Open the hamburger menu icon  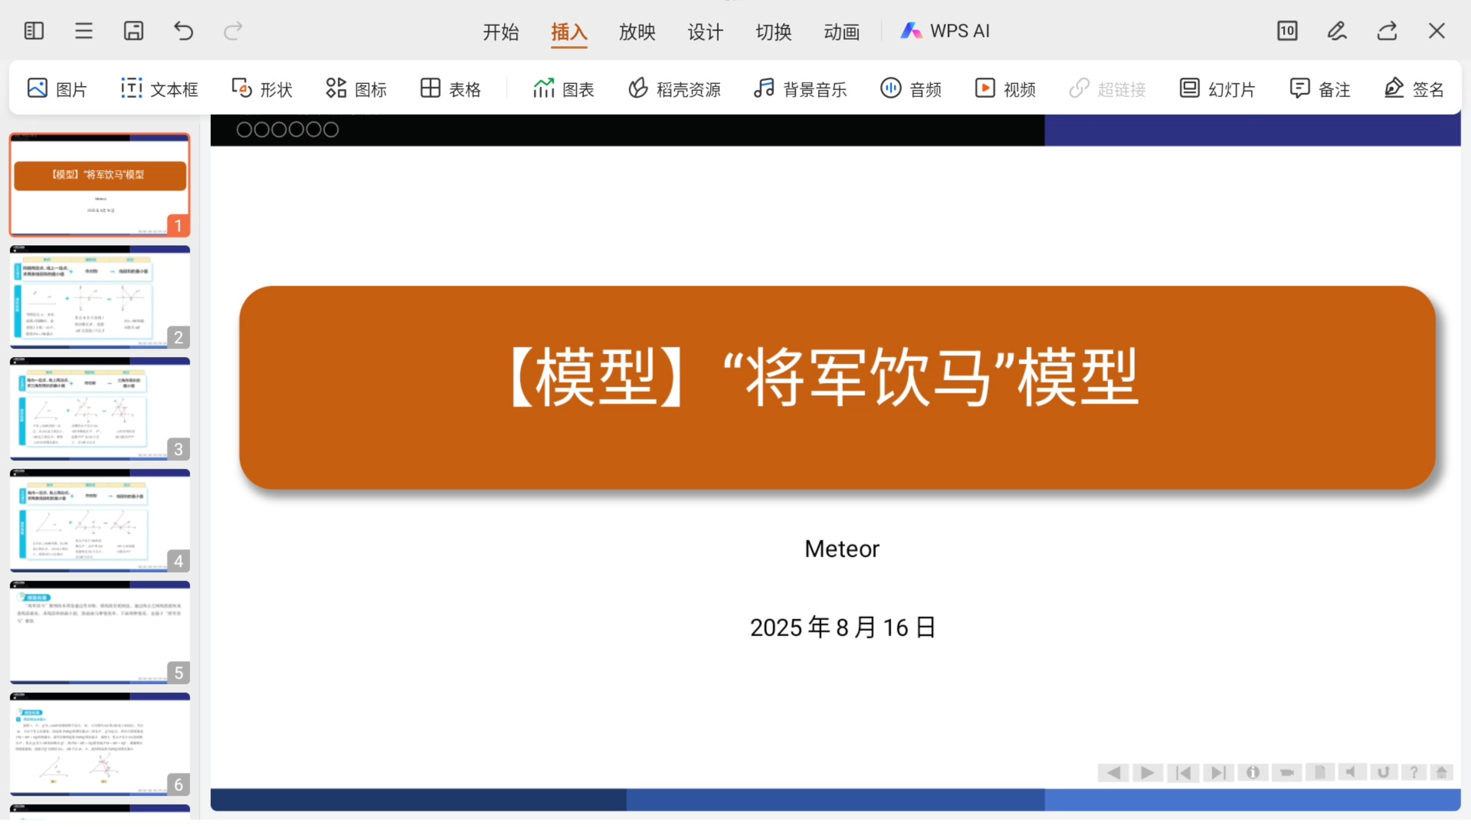click(x=84, y=30)
